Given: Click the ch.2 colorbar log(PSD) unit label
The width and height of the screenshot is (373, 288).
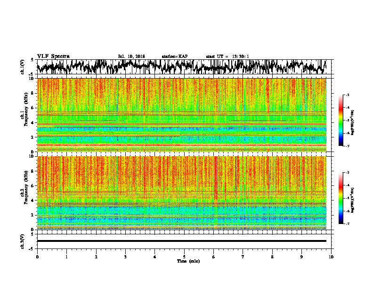Looking at the screenshot, I should pos(352,200).
